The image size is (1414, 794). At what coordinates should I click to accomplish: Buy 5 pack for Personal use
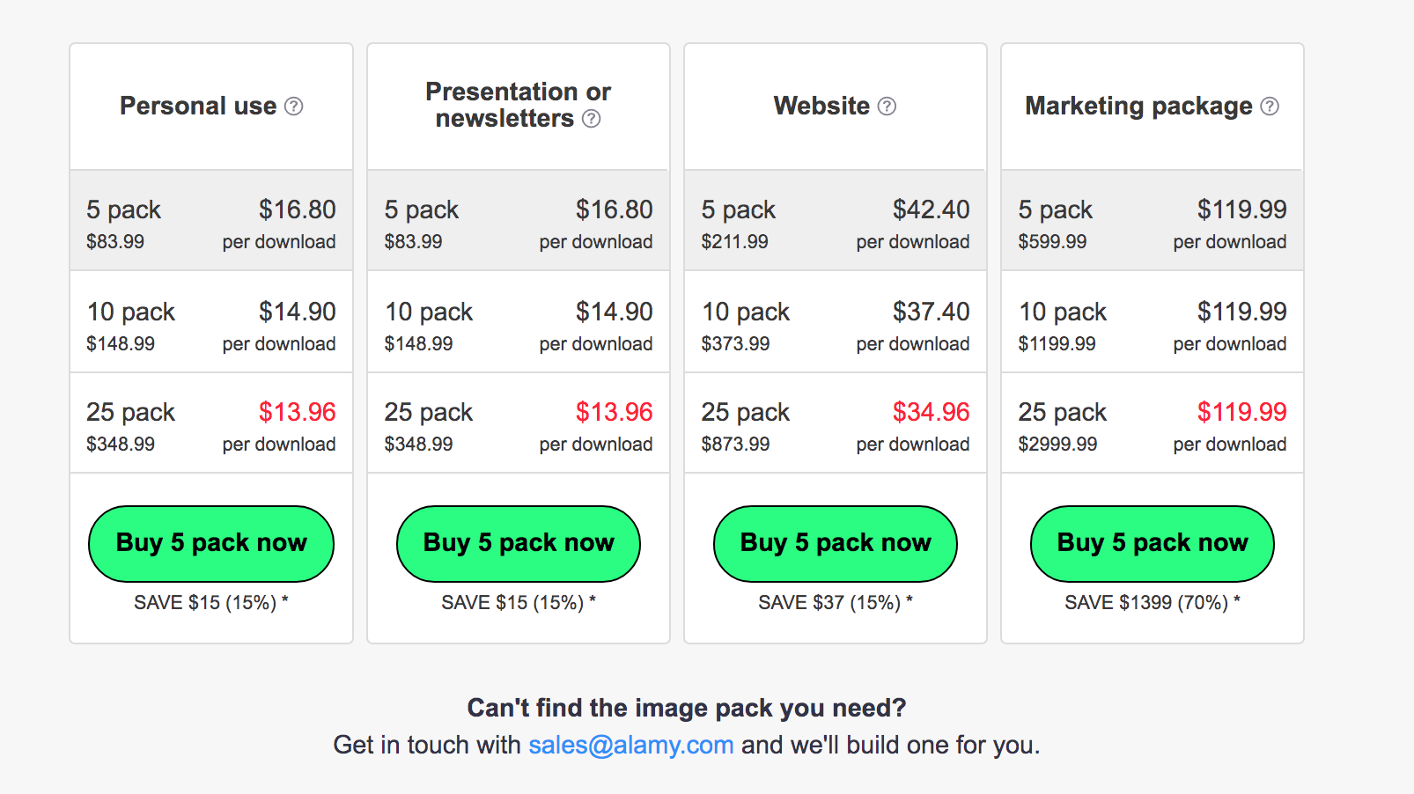(x=211, y=543)
